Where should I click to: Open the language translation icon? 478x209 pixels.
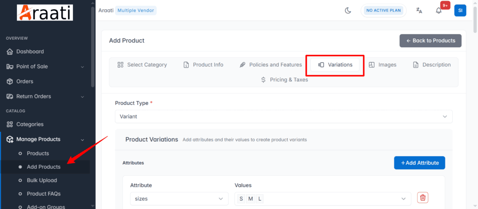[x=419, y=10]
